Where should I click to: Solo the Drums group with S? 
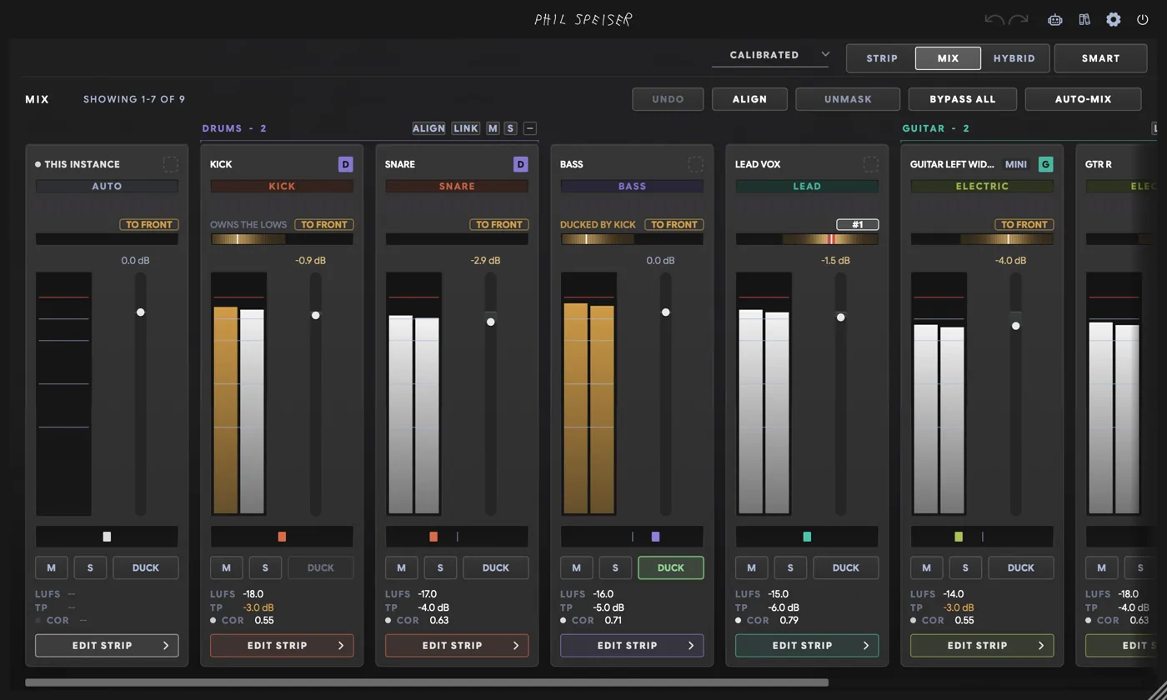(510, 128)
